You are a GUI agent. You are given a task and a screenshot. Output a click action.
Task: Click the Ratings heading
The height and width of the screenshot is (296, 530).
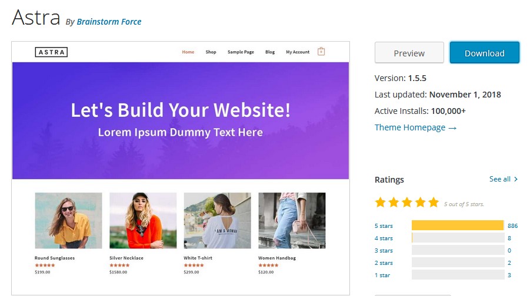(x=389, y=180)
